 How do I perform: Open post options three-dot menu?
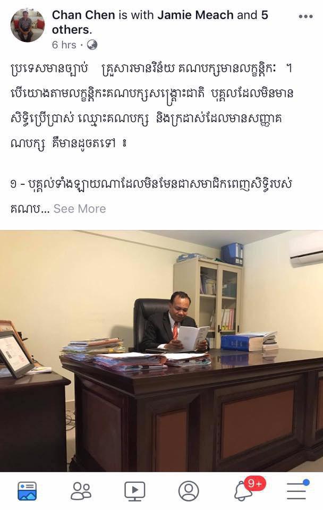(305, 16)
